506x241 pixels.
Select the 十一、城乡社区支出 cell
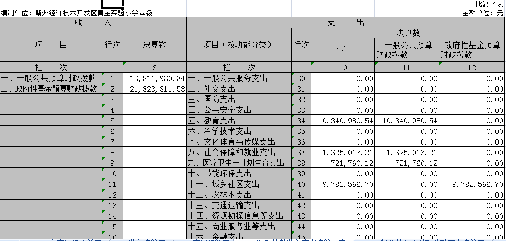tap(239, 184)
